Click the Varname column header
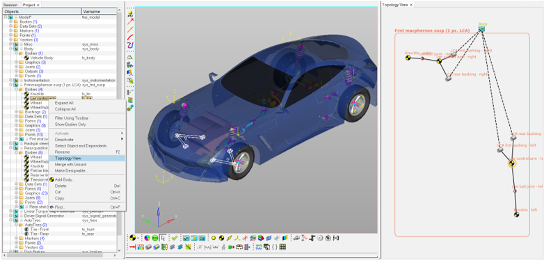This screenshot has height=260, width=544. [x=99, y=11]
